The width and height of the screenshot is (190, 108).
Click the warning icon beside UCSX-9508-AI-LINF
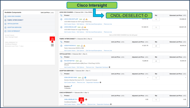(85, 27)
